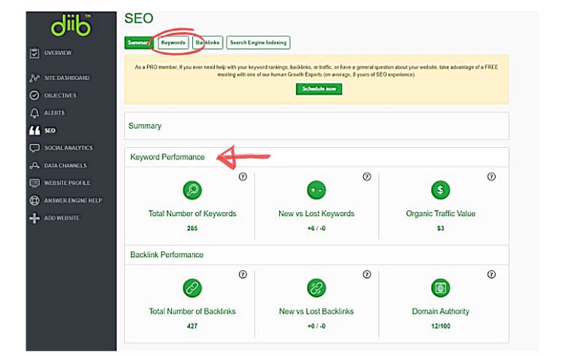Open Answer Engine Help in the sidebar
The width and height of the screenshot is (565, 356).
click(x=73, y=200)
